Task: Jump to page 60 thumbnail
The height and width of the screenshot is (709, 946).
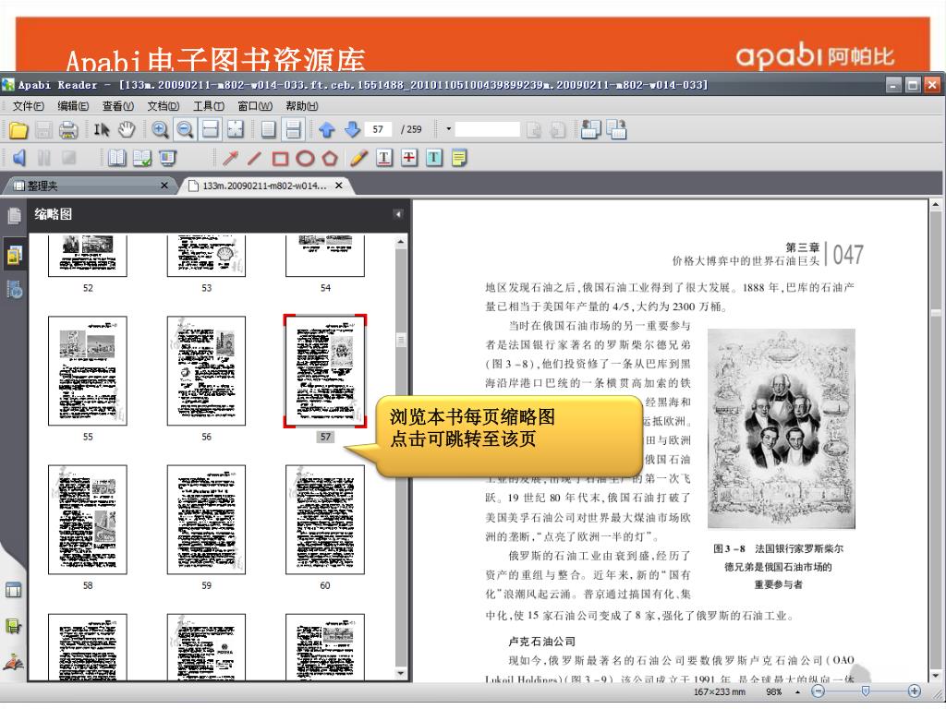Action: 325,520
